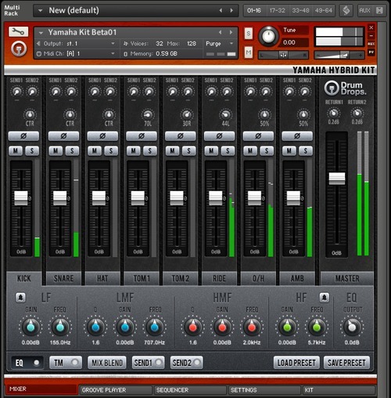Click the Kontakt master editor icon
The image size is (391, 398).
coord(346,10)
